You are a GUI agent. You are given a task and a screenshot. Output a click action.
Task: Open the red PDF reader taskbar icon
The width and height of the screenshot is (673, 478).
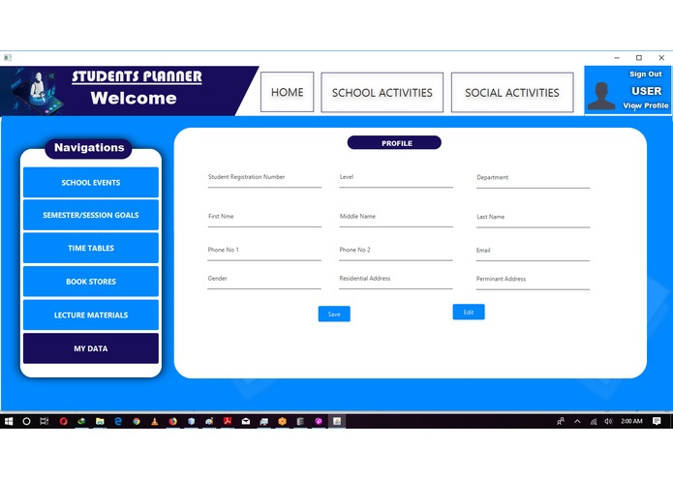click(228, 421)
